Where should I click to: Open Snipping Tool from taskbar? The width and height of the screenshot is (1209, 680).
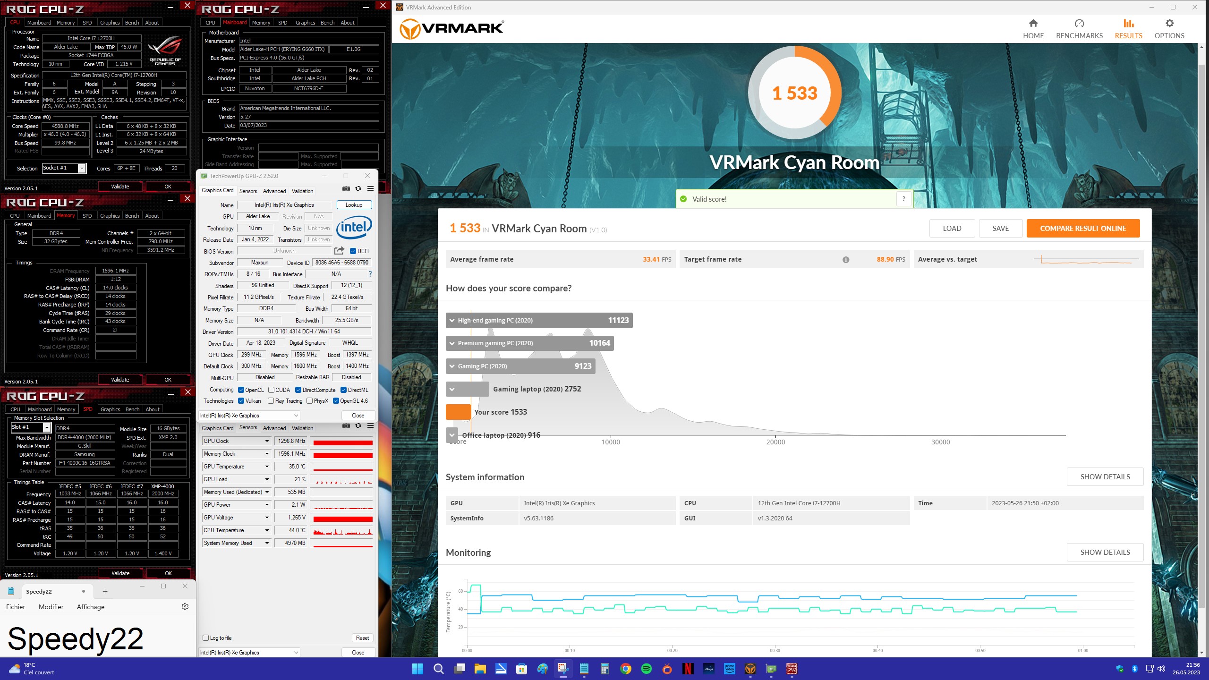tap(563, 669)
